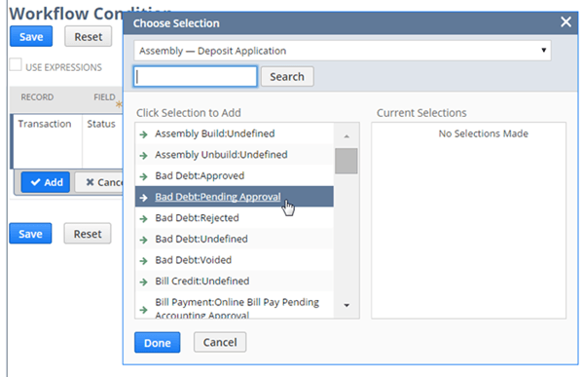Click the arrow icon beside Bad Debt:Pending Approval

pos(143,197)
